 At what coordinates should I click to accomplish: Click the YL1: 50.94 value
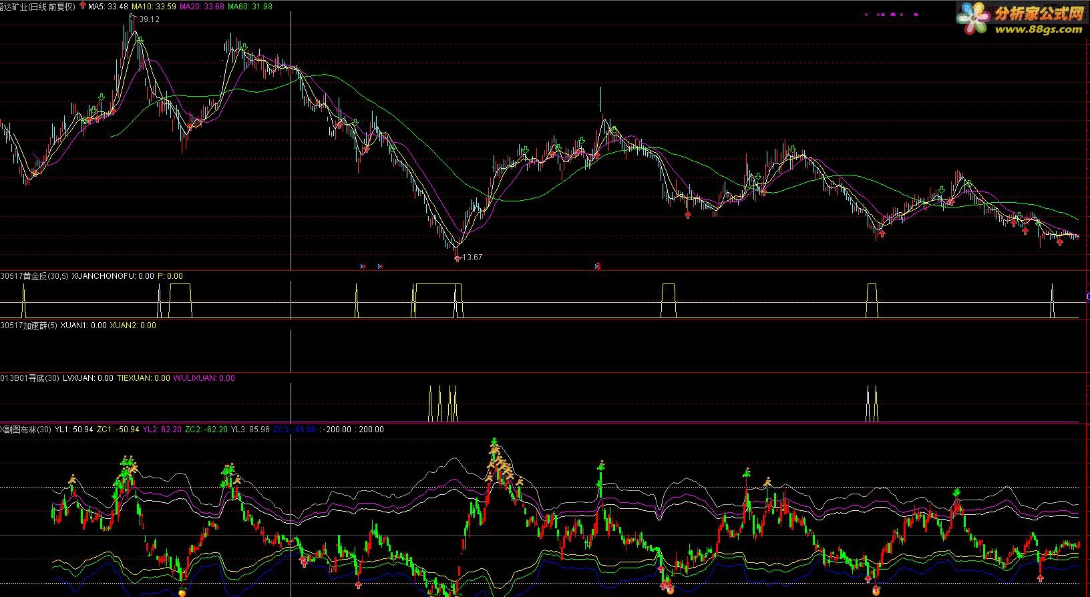pyautogui.click(x=74, y=430)
